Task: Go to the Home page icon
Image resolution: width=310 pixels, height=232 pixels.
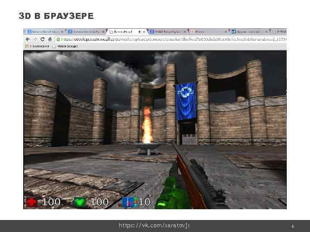Action: [50, 39]
